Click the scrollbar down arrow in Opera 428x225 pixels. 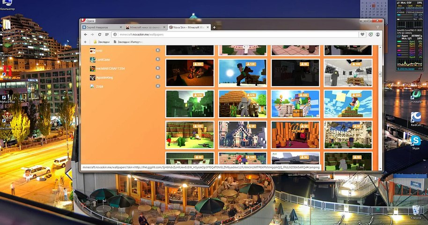pos(380,170)
